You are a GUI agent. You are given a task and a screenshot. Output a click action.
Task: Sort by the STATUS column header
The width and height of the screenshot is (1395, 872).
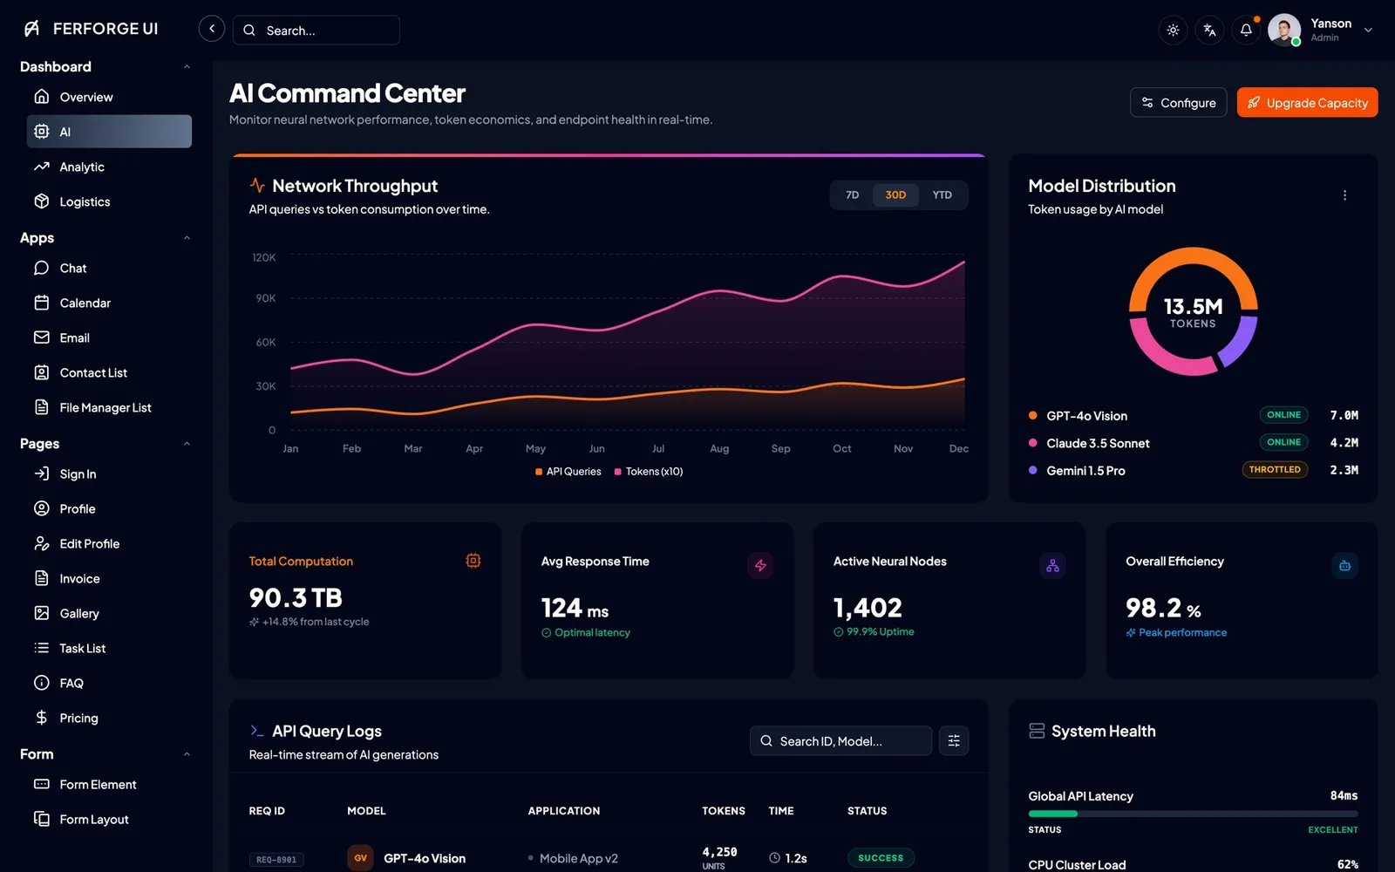point(867,811)
